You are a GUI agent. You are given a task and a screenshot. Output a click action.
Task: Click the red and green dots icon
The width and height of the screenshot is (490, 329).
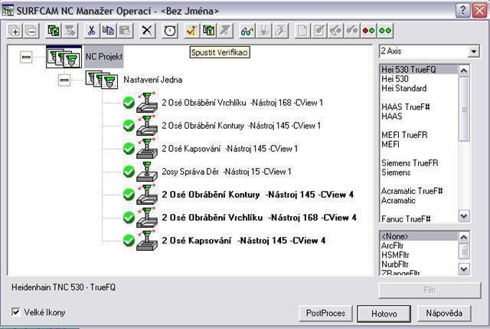coord(368,31)
